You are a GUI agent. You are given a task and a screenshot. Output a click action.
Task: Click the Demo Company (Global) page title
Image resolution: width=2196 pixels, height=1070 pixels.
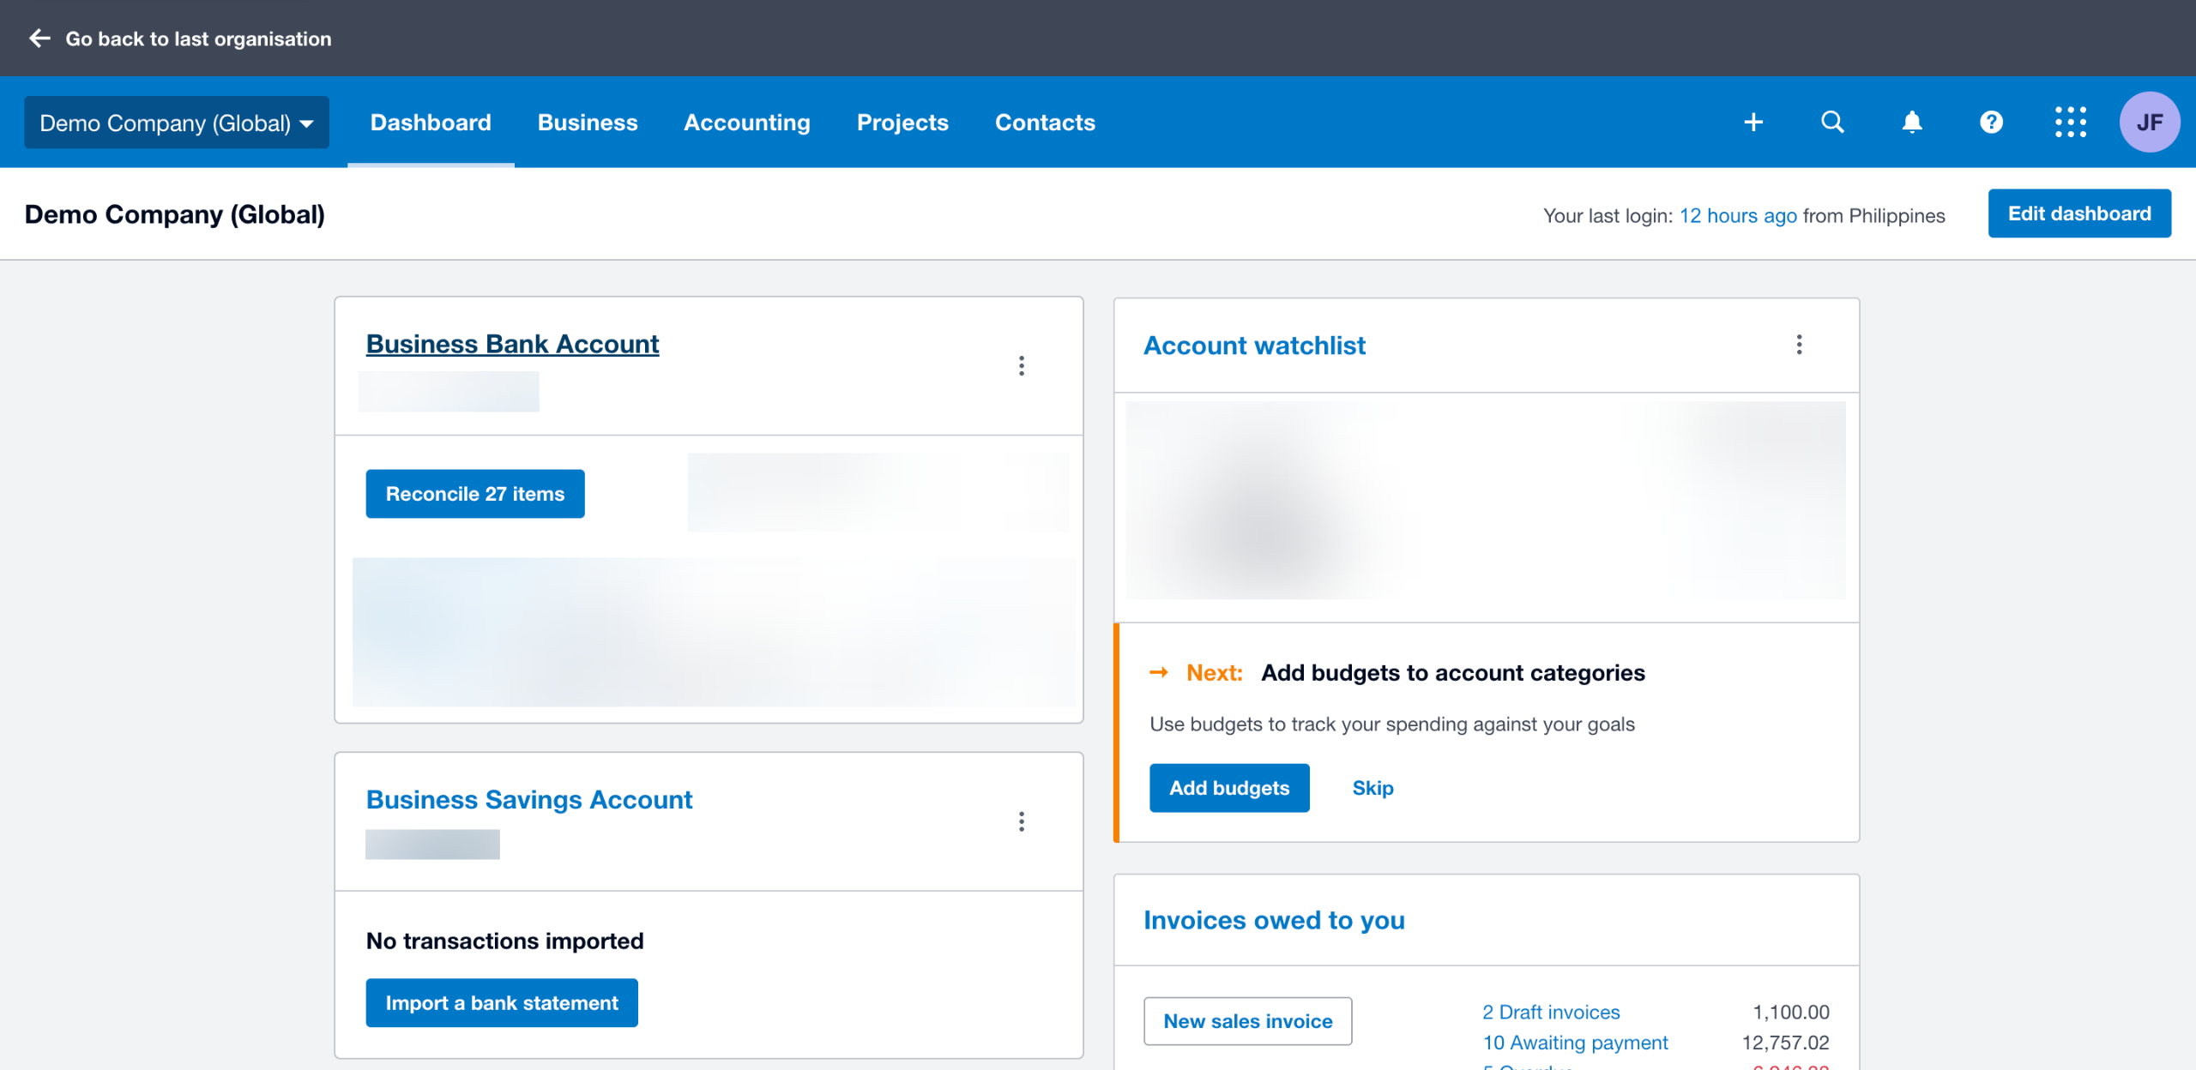click(x=175, y=214)
